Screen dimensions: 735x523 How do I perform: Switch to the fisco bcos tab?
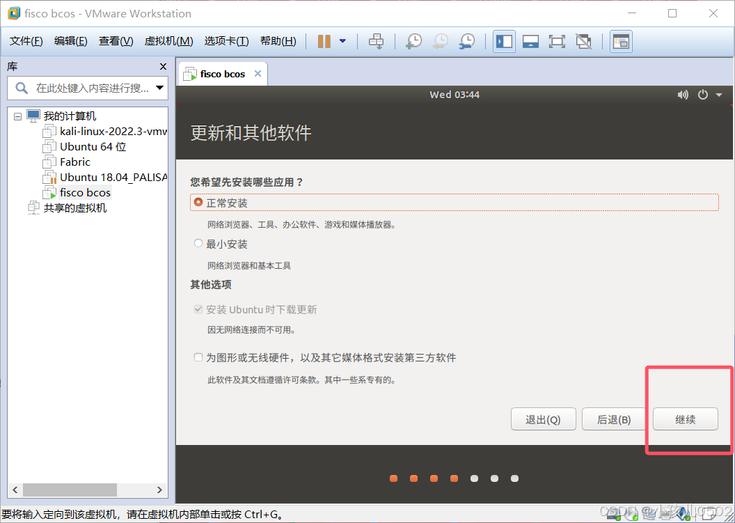pos(222,74)
